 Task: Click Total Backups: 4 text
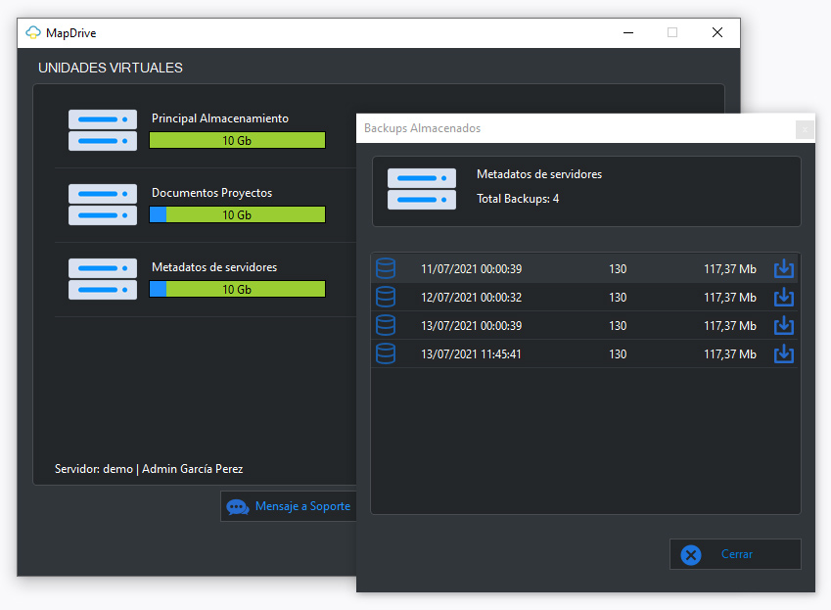click(x=518, y=199)
